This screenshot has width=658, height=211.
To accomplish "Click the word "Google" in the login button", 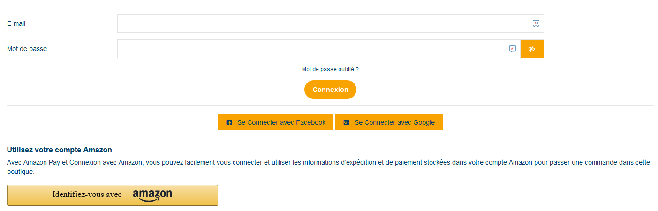I will pyautogui.click(x=424, y=122).
